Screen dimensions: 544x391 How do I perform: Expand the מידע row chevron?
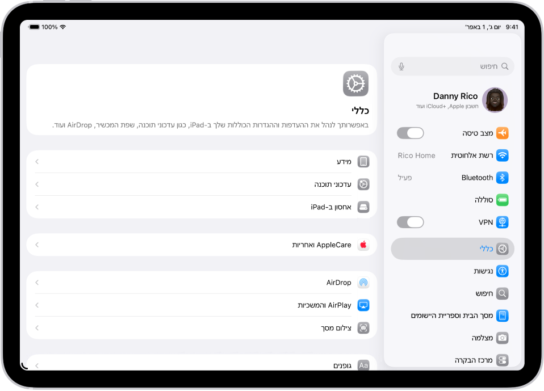(37, 162)
